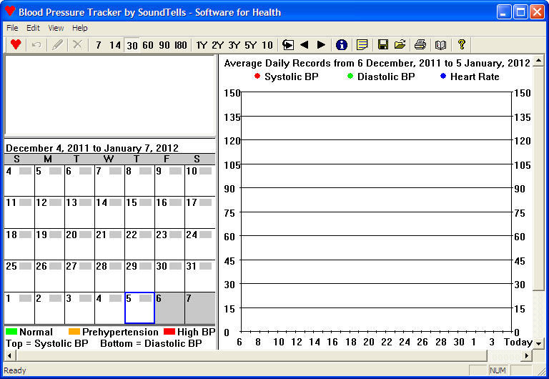Click the yellow question mark help icon
Image resolution: width=549 pixels, height=379 pixels.
tap(461, 45)
